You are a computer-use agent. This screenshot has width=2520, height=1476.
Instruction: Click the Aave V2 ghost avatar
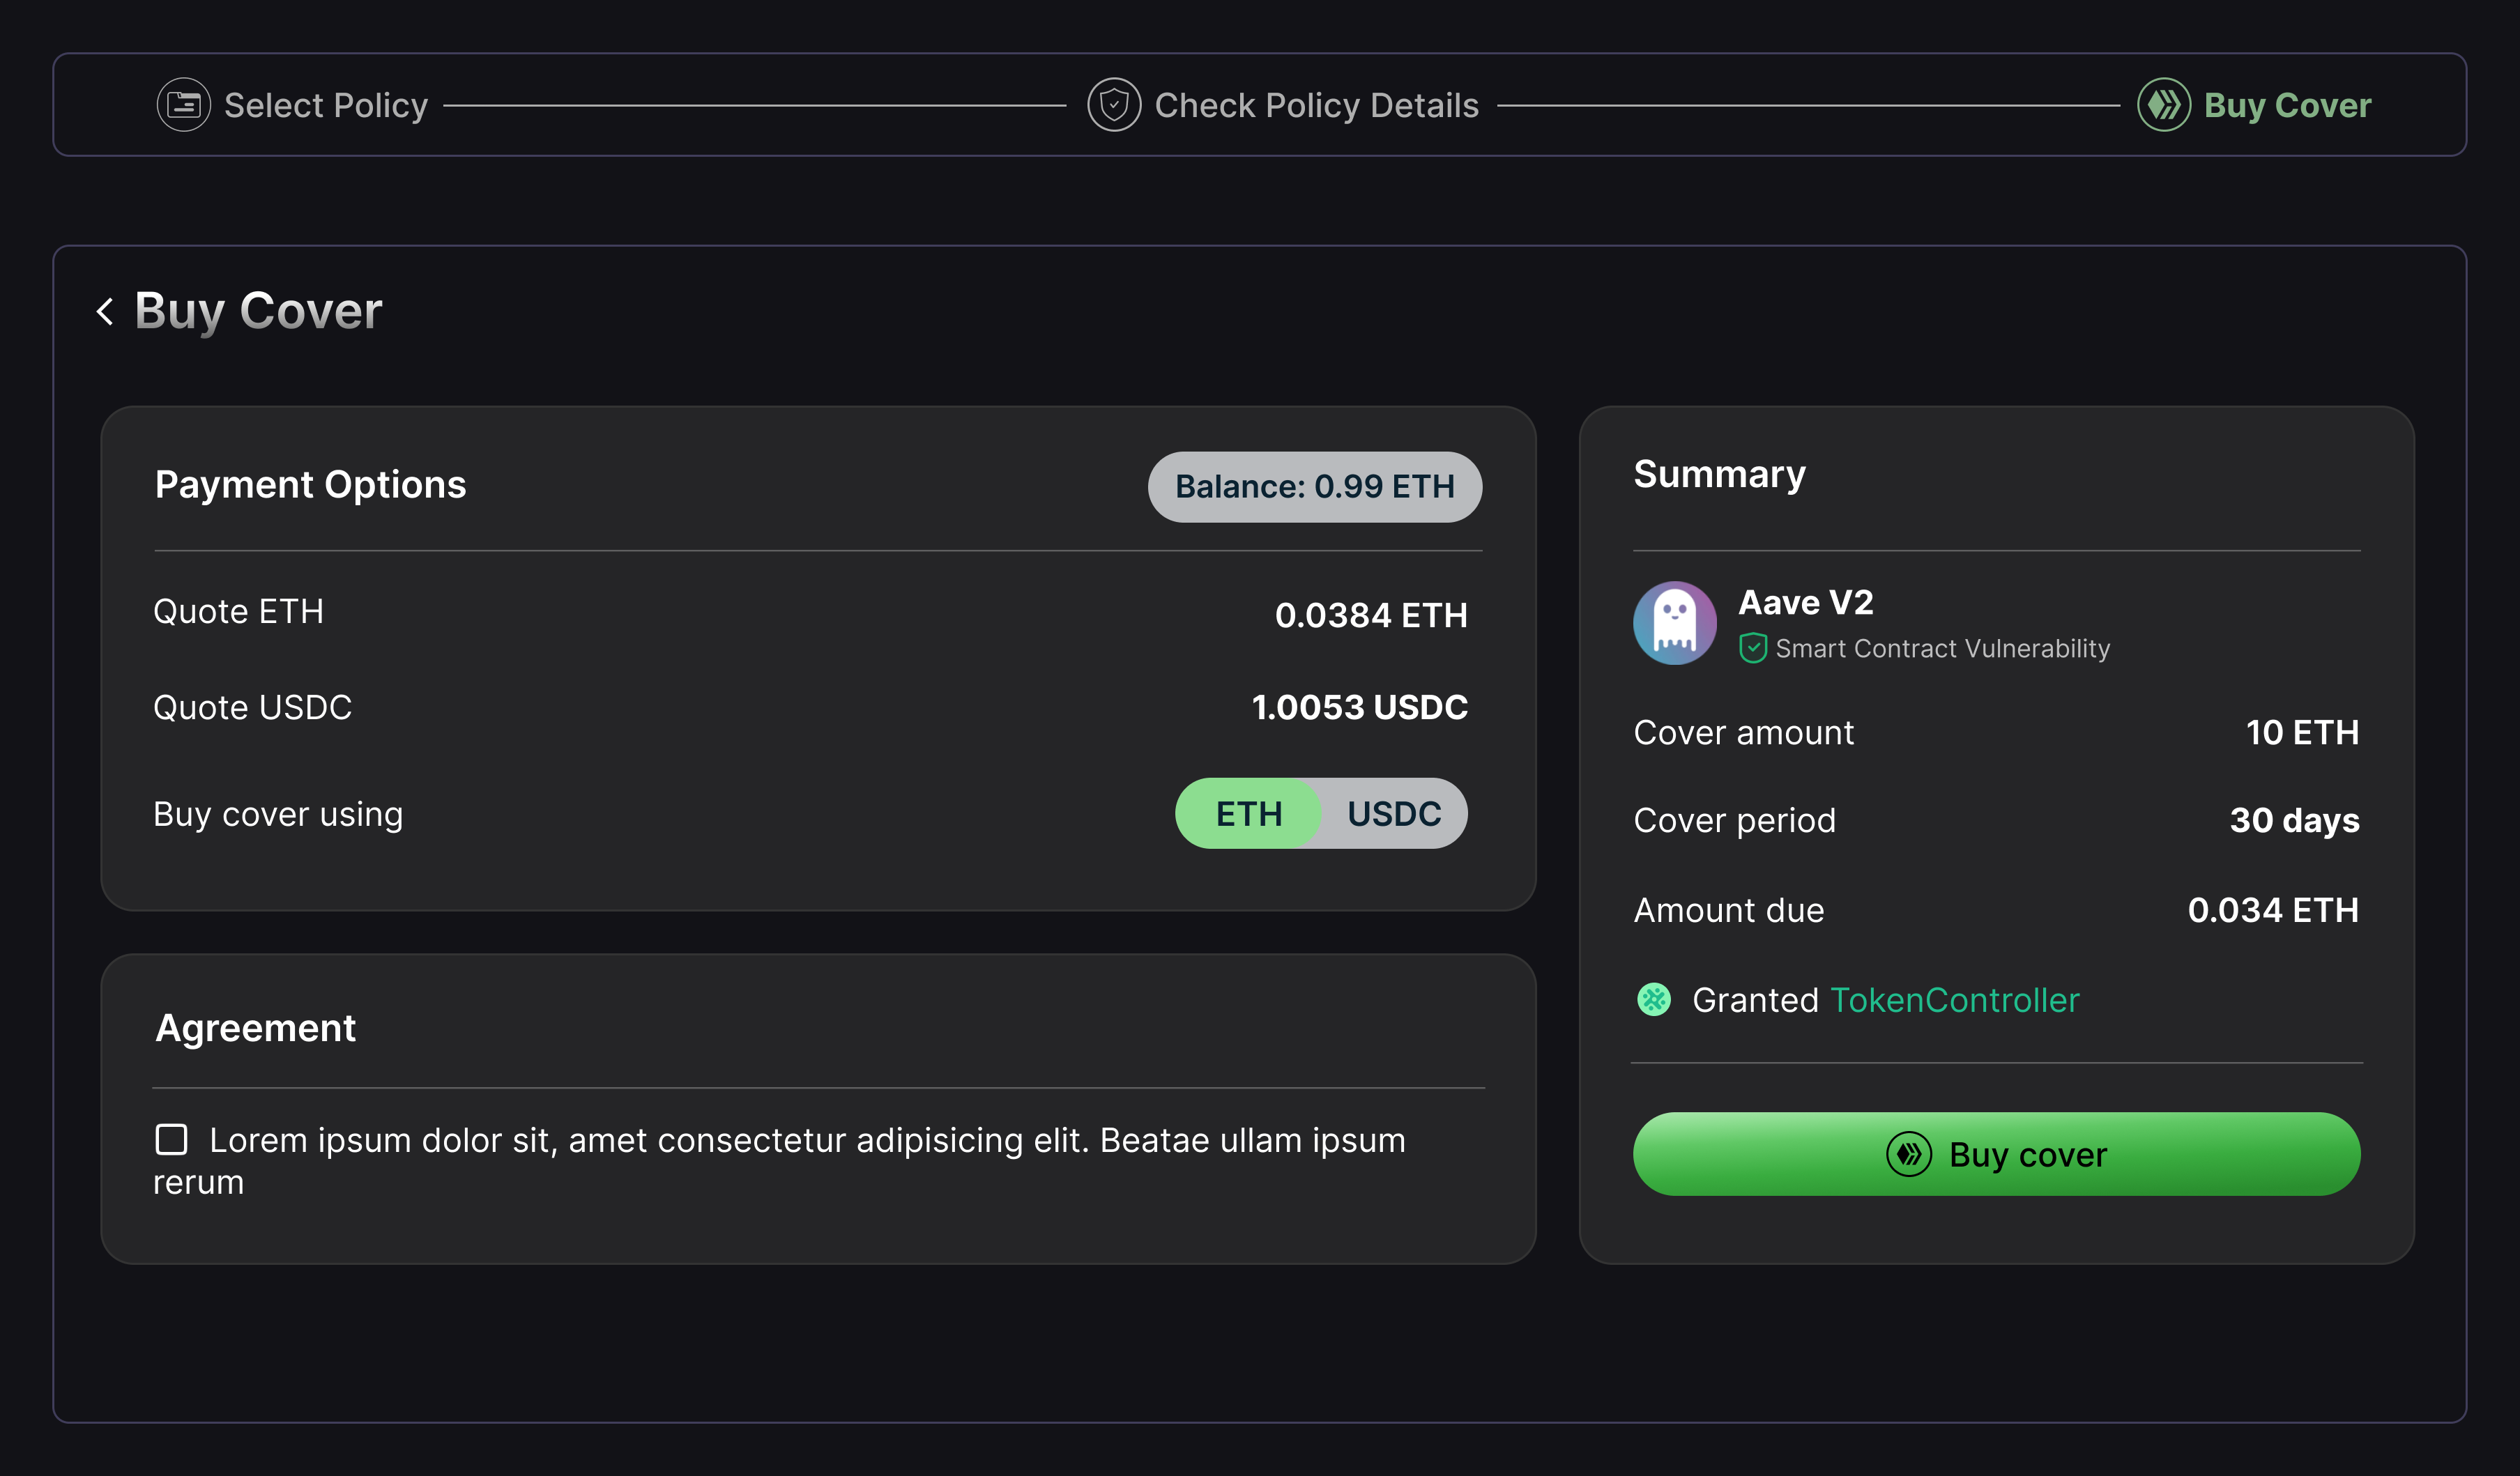point(1674,623)
